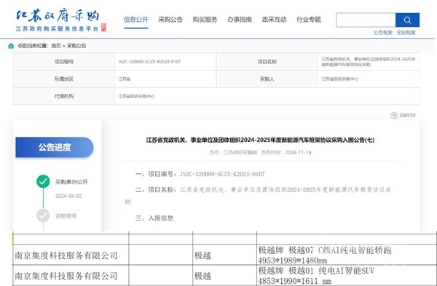Open the 信息公开 tab
437x286 pixels.
click(x=135, y=20)
